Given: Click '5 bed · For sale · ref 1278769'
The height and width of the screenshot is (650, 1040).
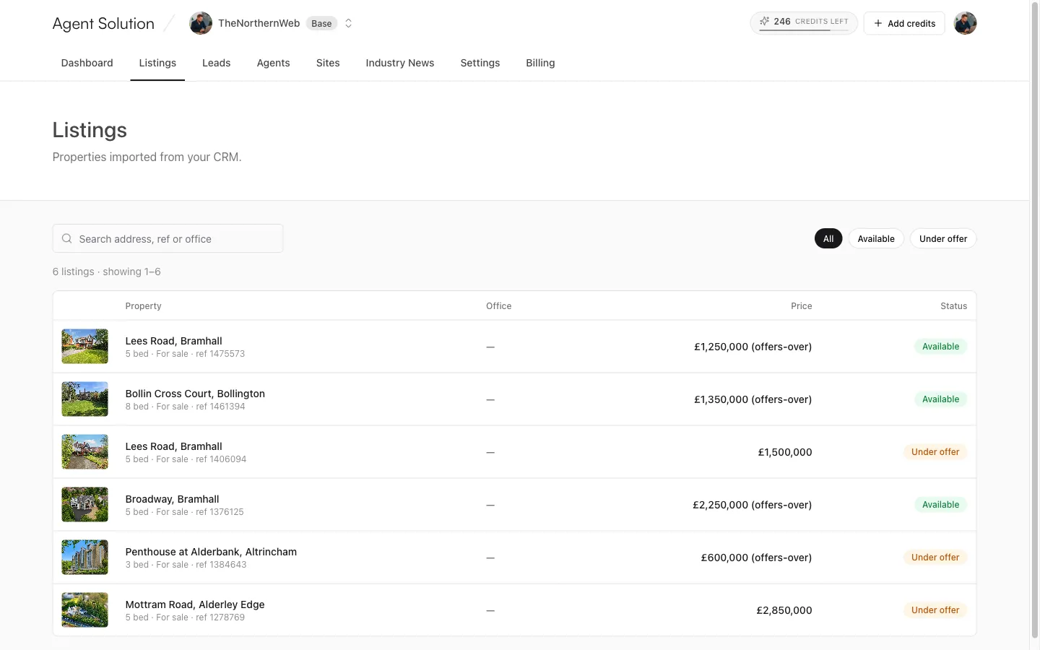Looking at the screenshot, I should [x=185, y=617].
